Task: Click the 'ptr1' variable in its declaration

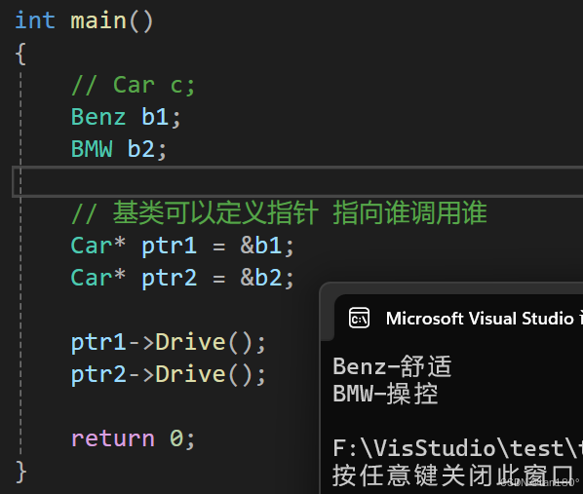Action: 169,247
